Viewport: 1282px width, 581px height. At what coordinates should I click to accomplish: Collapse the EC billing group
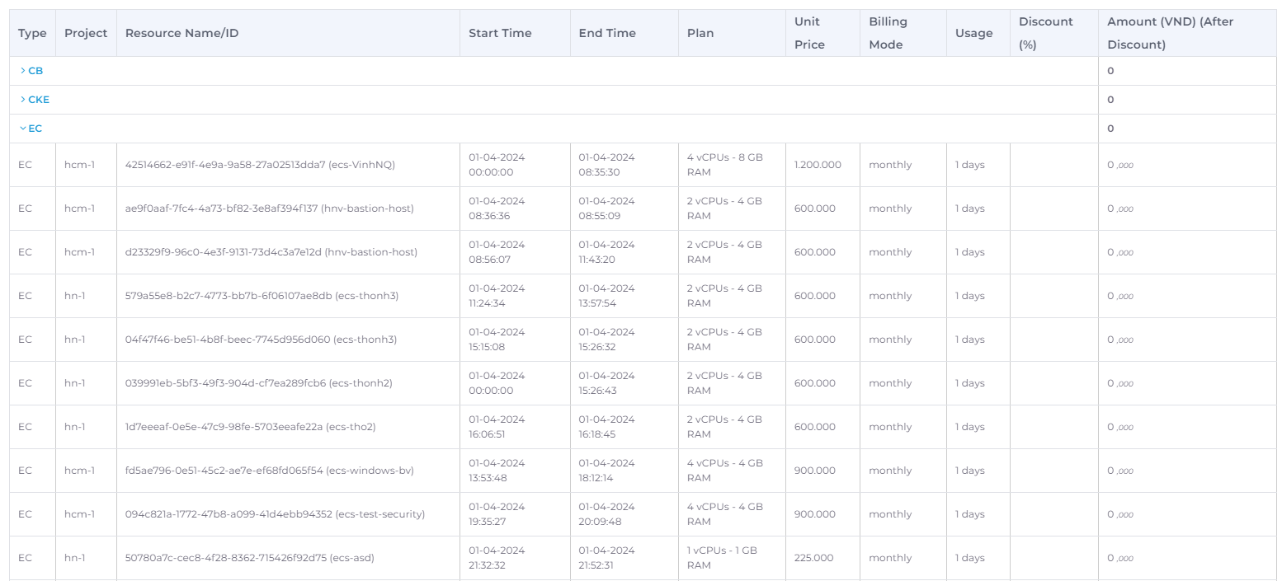coord(35,128)
